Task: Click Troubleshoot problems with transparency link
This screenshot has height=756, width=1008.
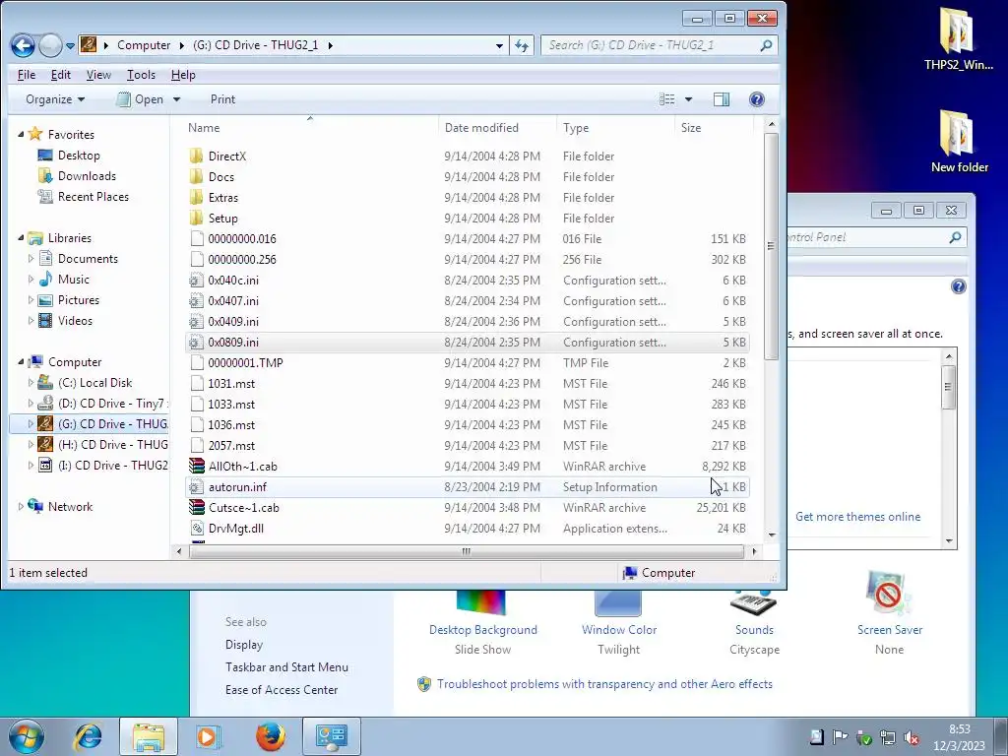Action: (x=604, y=684)
